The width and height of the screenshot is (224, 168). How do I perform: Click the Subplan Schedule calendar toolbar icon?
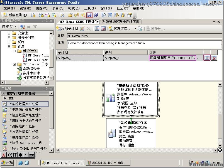(x=97, y=29)
